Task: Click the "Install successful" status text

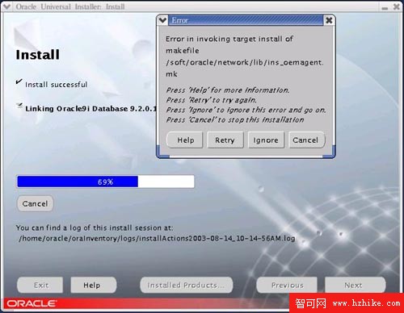Action: (x=57, y=85)
